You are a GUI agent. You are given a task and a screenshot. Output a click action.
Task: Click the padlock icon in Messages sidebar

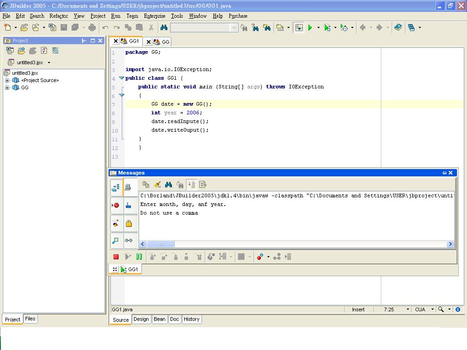(129, 223)
